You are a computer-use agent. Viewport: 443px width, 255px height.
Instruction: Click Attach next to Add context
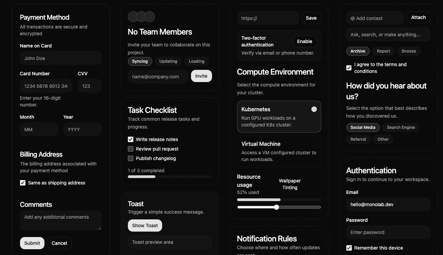[x=418, y=17]
